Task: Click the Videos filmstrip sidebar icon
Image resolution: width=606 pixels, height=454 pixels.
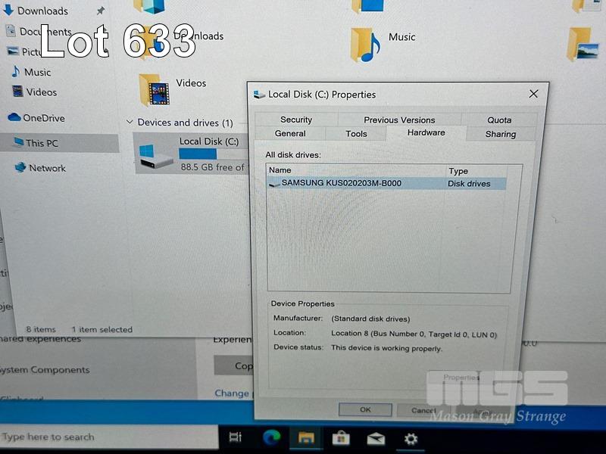Action: 17,92
